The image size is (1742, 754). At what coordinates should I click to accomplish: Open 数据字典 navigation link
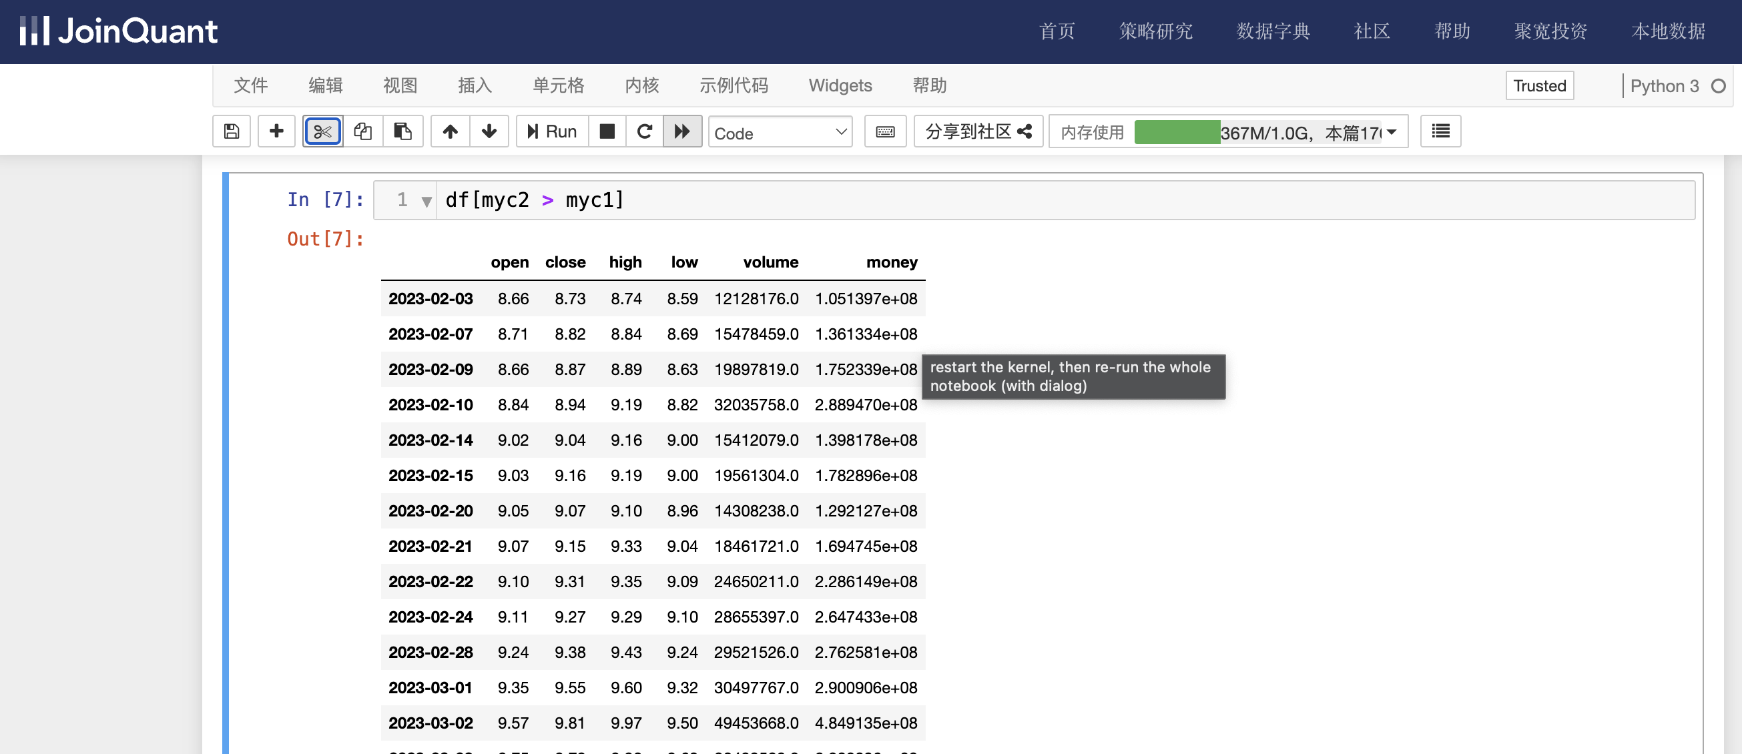click(x=1273, y=31)
